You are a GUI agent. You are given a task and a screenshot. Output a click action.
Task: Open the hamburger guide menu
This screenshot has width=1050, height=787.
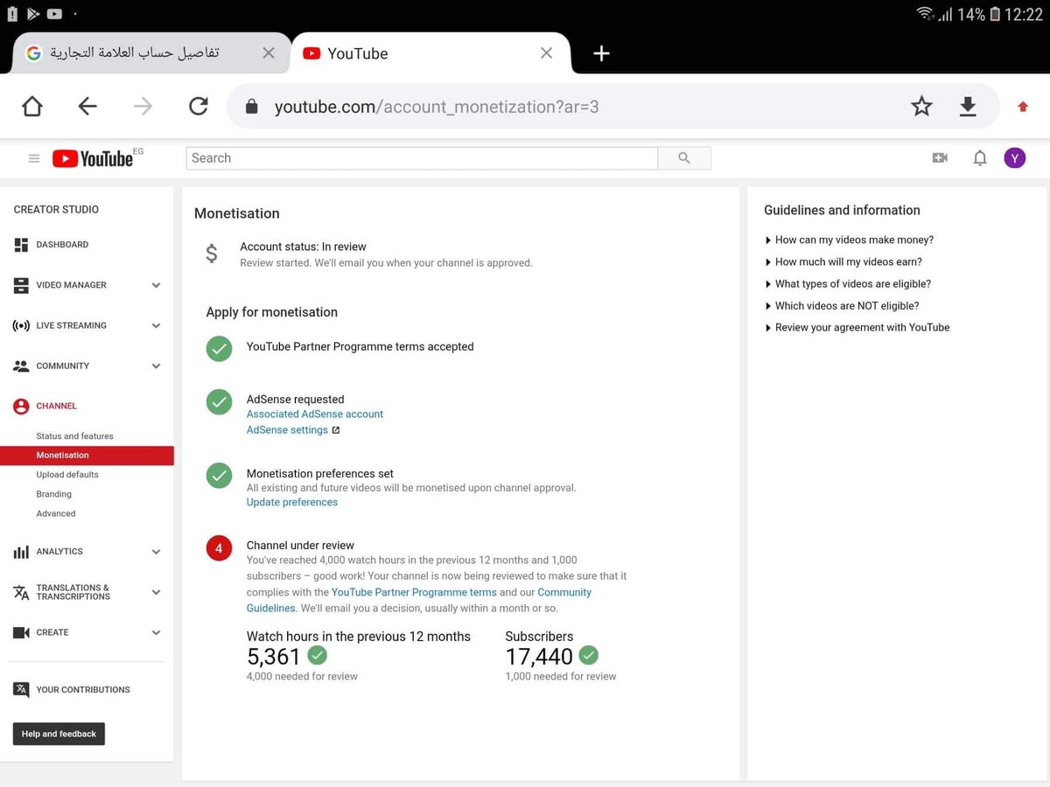(34, 158)
